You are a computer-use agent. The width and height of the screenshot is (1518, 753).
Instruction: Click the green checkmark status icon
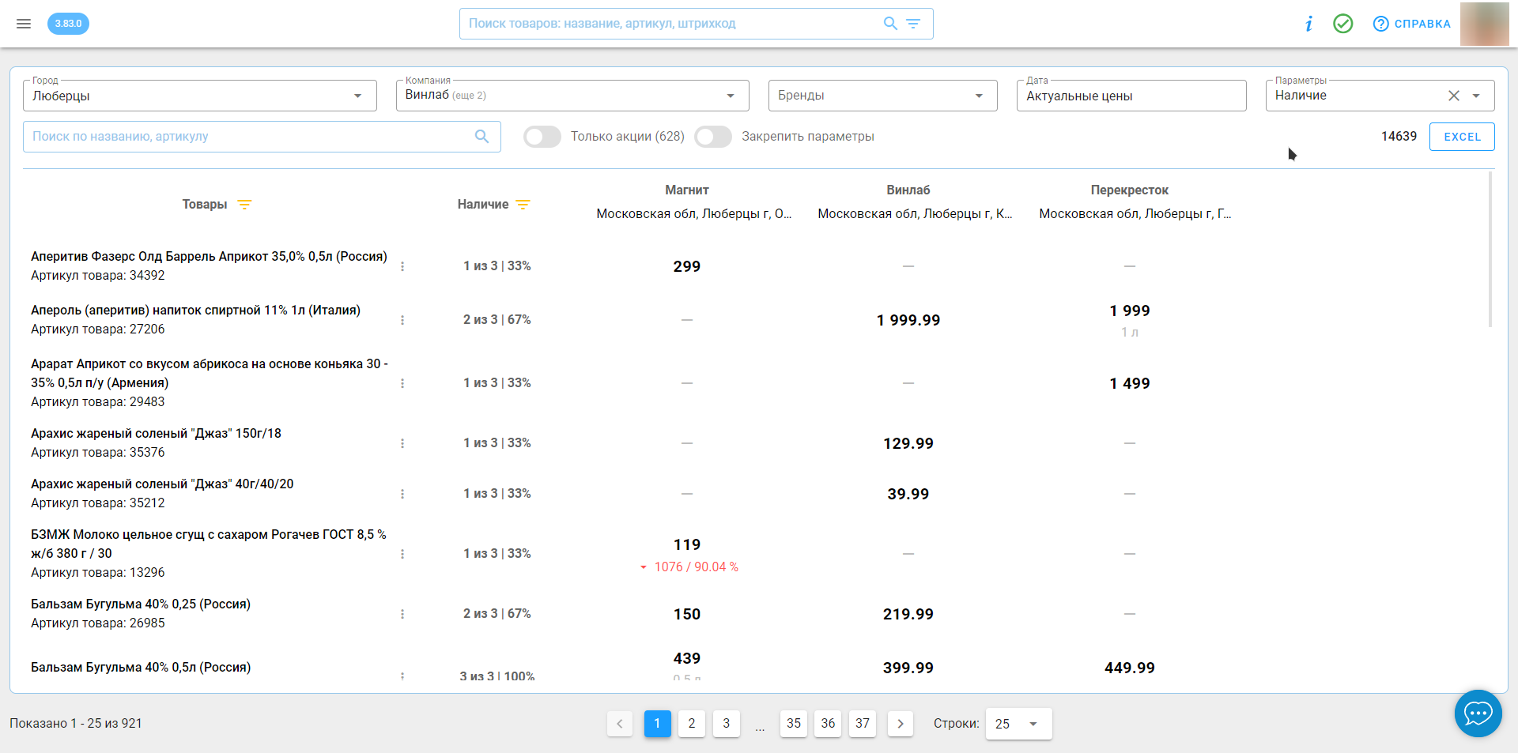pyautogui.click(x=1342, y=24)
